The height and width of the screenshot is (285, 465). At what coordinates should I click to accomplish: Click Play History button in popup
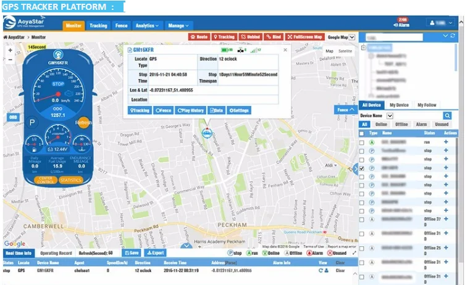191,110
